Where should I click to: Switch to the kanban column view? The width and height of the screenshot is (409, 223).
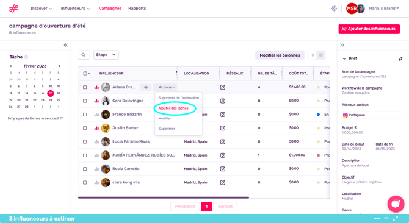click(312, 55)
